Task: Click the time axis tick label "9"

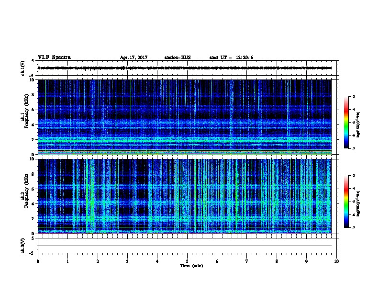Action: point(306,261)
